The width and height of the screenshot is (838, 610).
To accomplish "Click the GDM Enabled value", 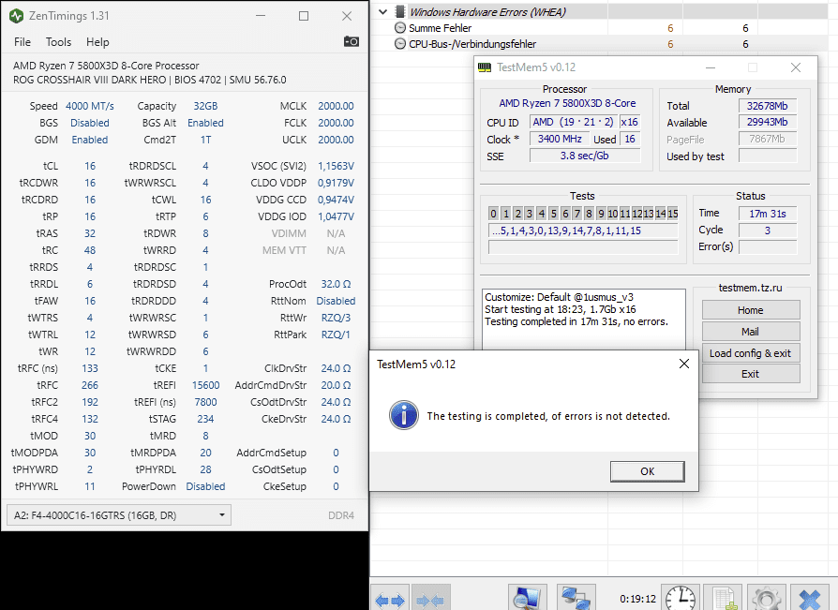I will point(90,140).
